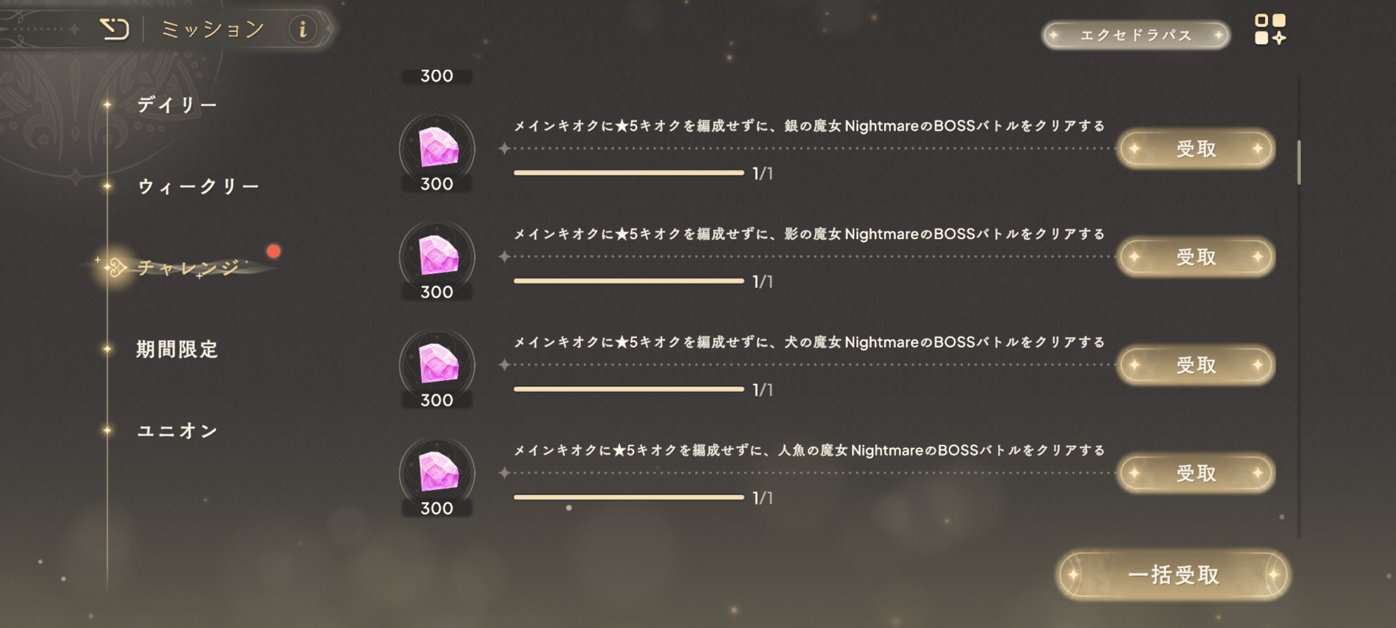Open the 期間限定 tab
Image resolution: width=1396 pixels, height=628 pixels.
tap(177, 349)
